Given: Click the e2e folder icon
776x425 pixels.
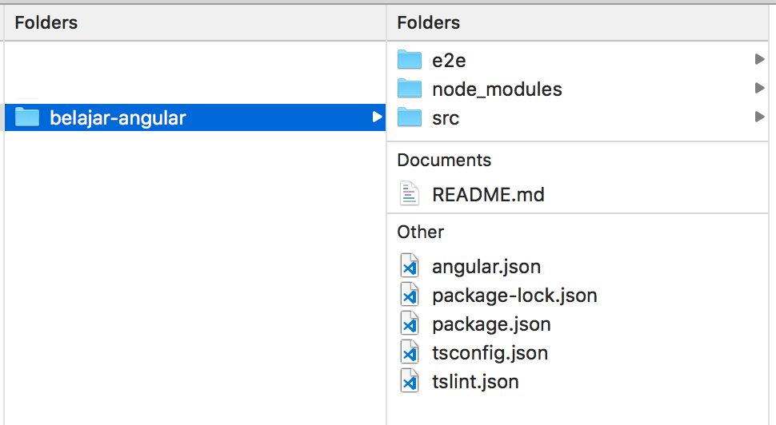Looking at the screenshot, I should 410,60.
